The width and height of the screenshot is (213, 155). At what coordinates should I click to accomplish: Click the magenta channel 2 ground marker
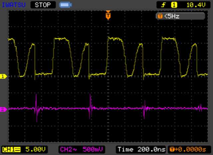coord(3,109)
